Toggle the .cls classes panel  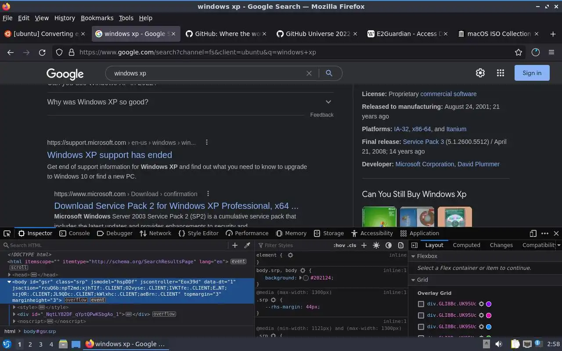352,245
